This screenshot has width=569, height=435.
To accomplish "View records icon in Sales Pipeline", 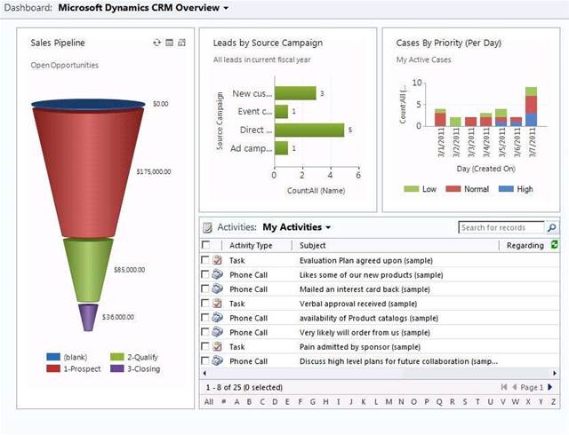I will pyautogui.click(x=169, y=43).
